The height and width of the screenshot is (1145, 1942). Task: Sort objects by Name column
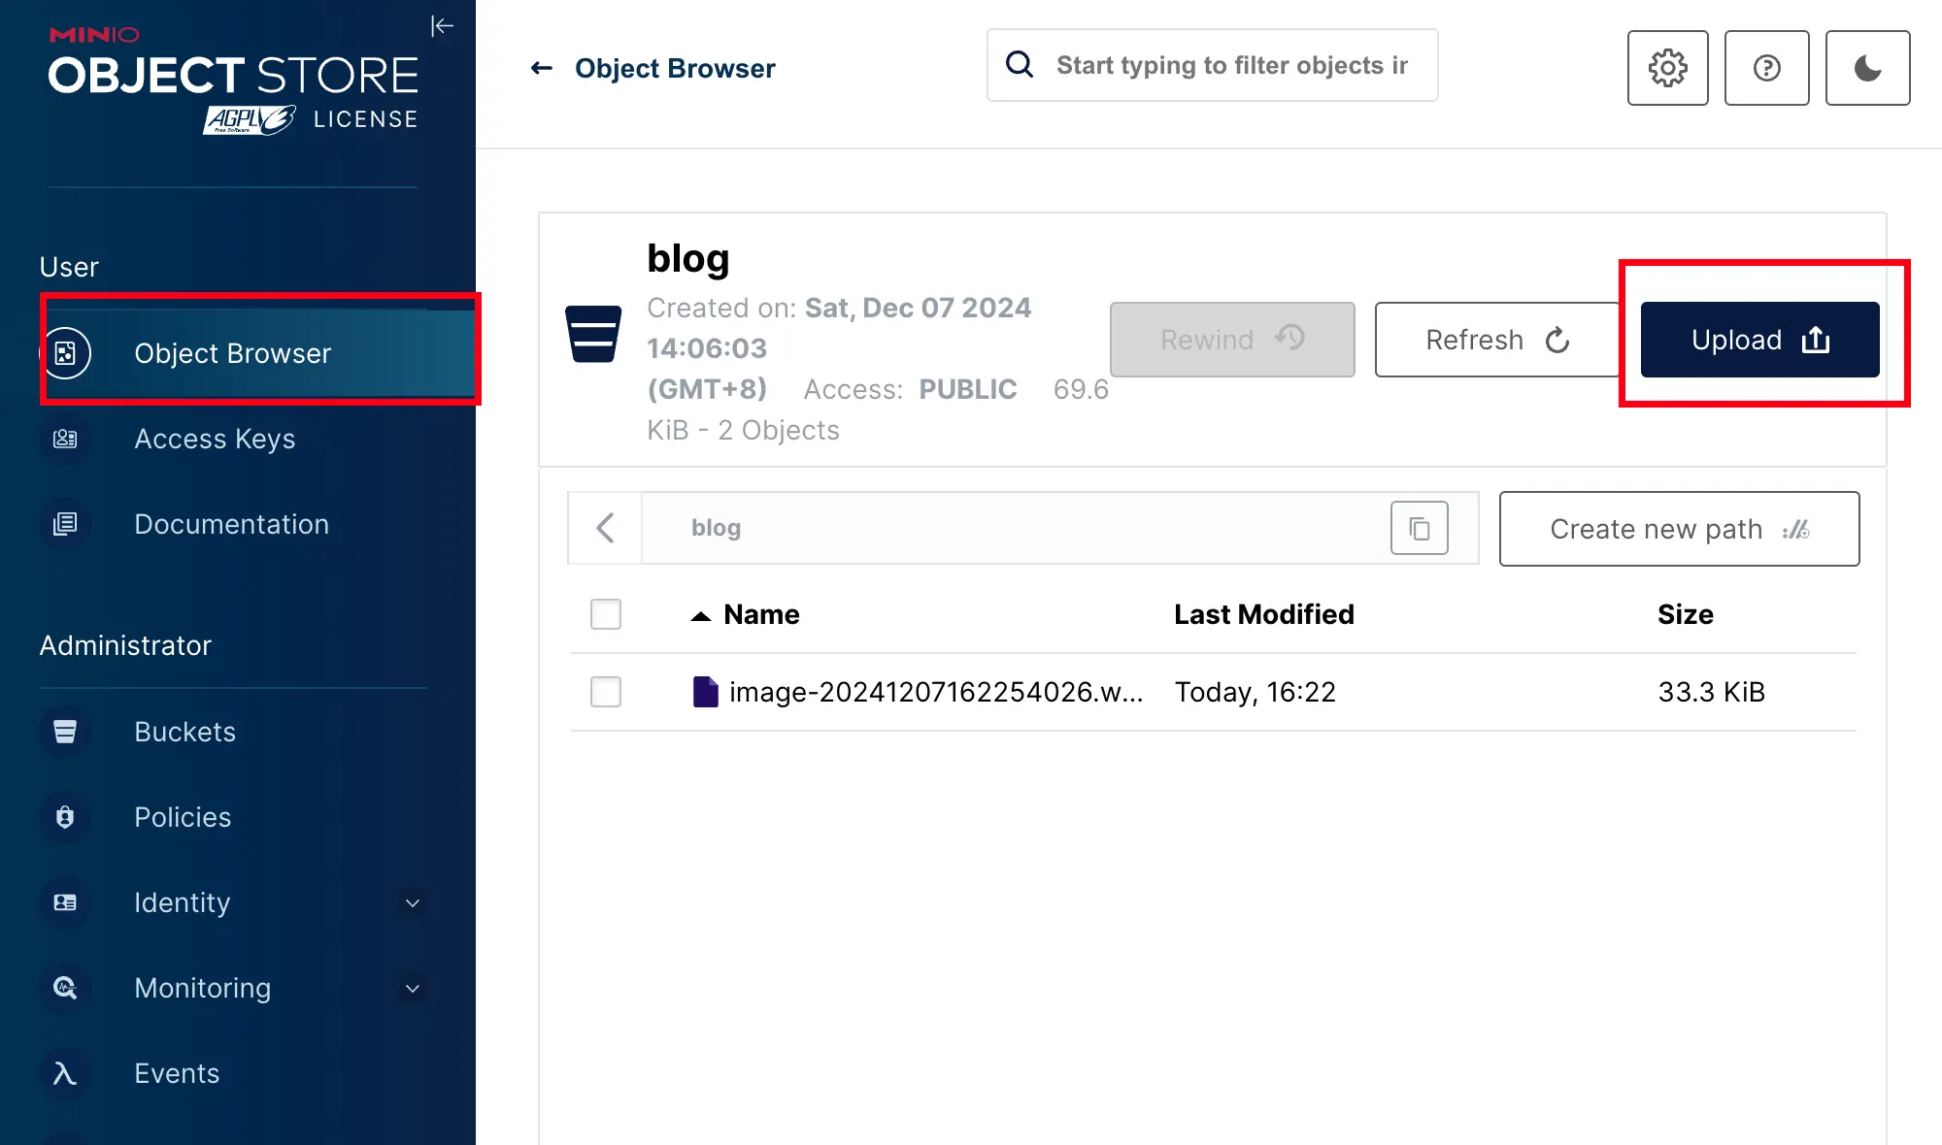point(760,614)
